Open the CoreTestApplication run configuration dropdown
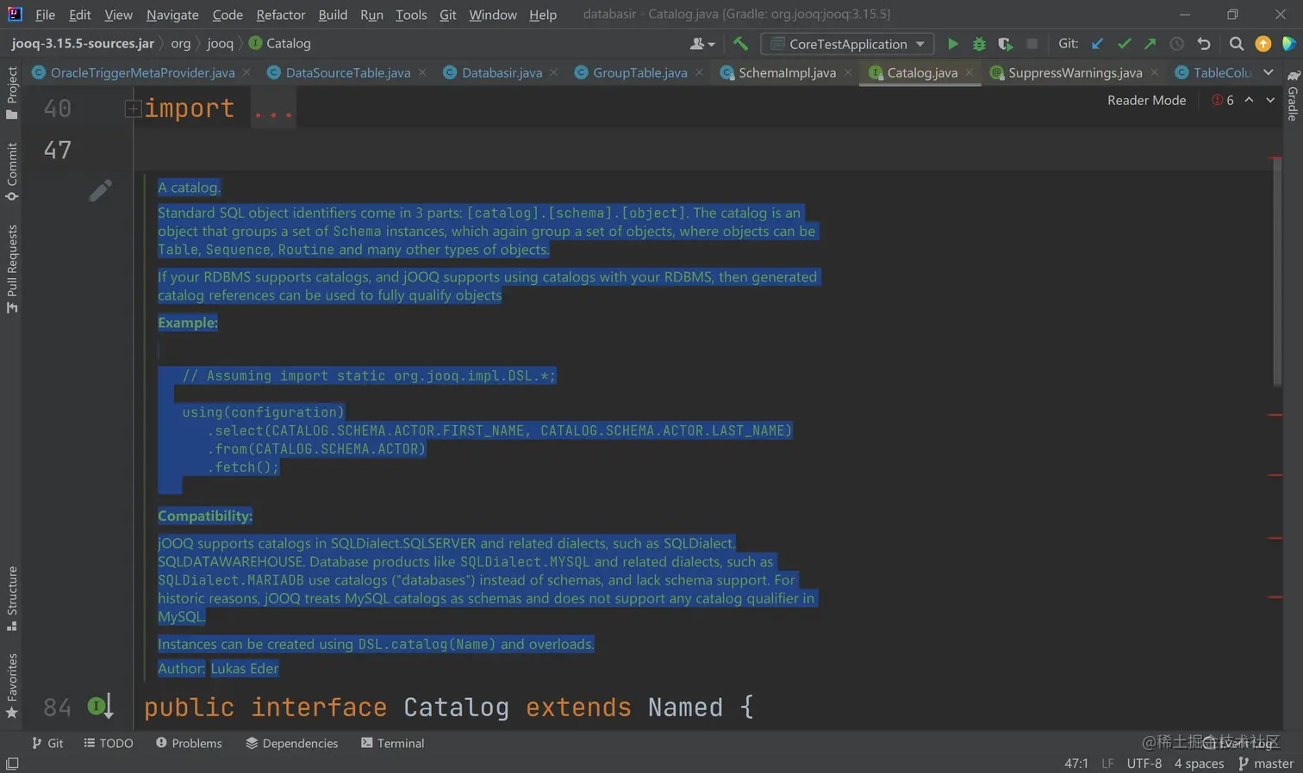 848,44
